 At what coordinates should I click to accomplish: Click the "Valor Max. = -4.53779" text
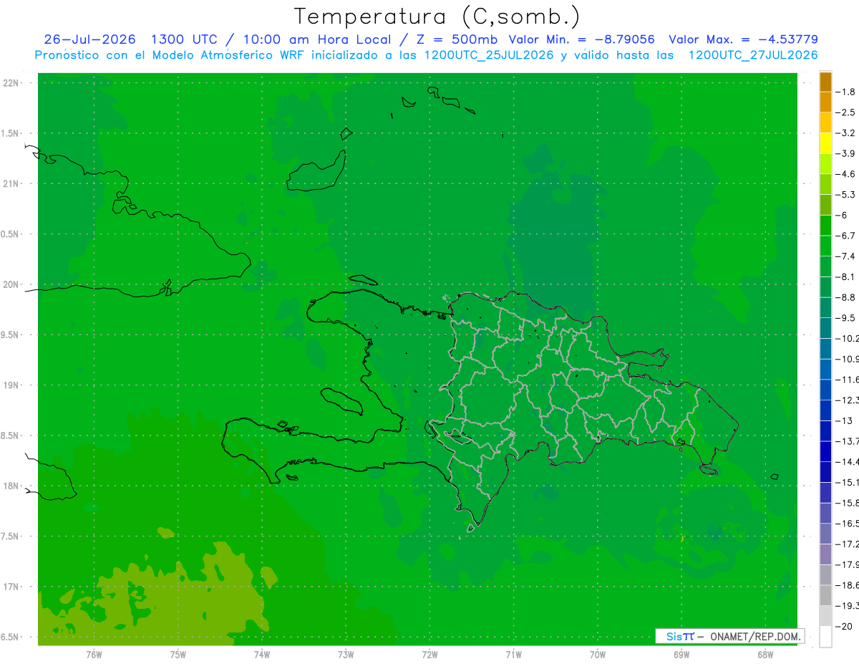click(x=743, y=39)
